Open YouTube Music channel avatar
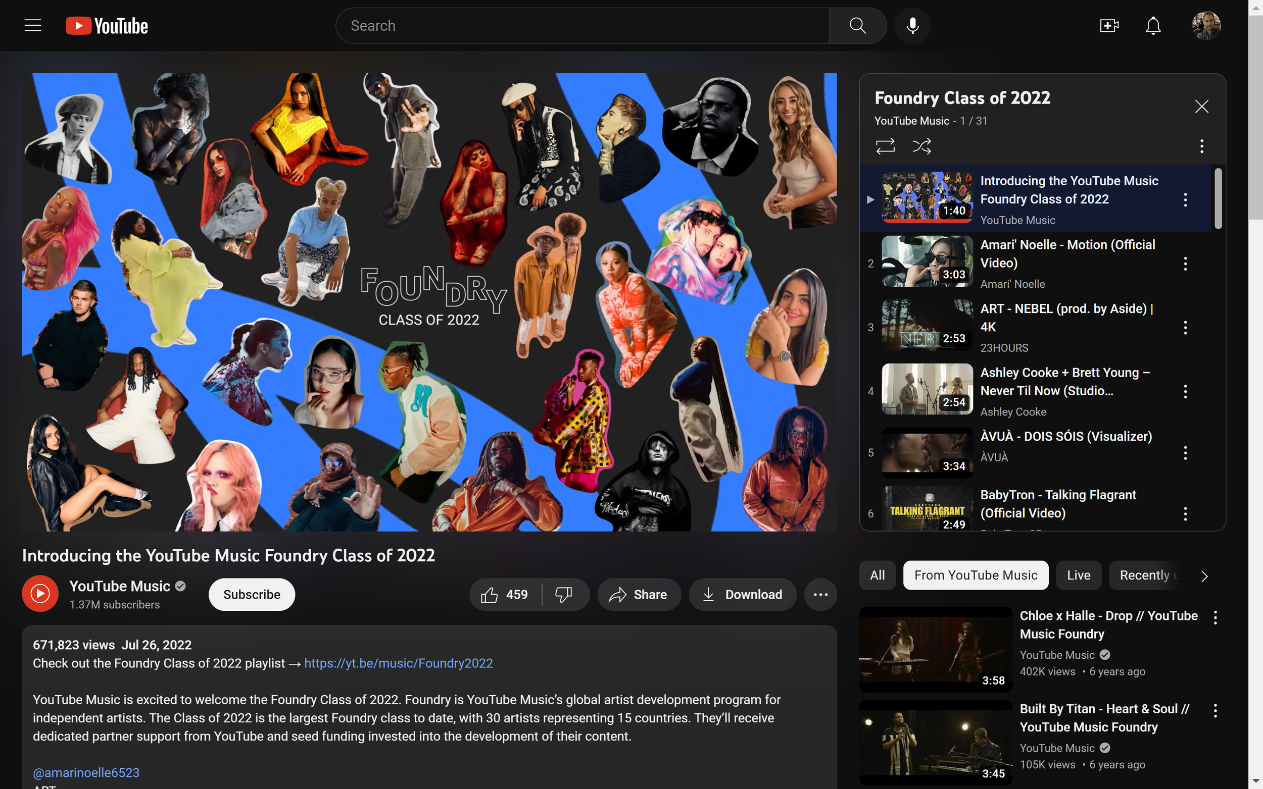This screenshot has width=1263, height=789. click(40, 593)
